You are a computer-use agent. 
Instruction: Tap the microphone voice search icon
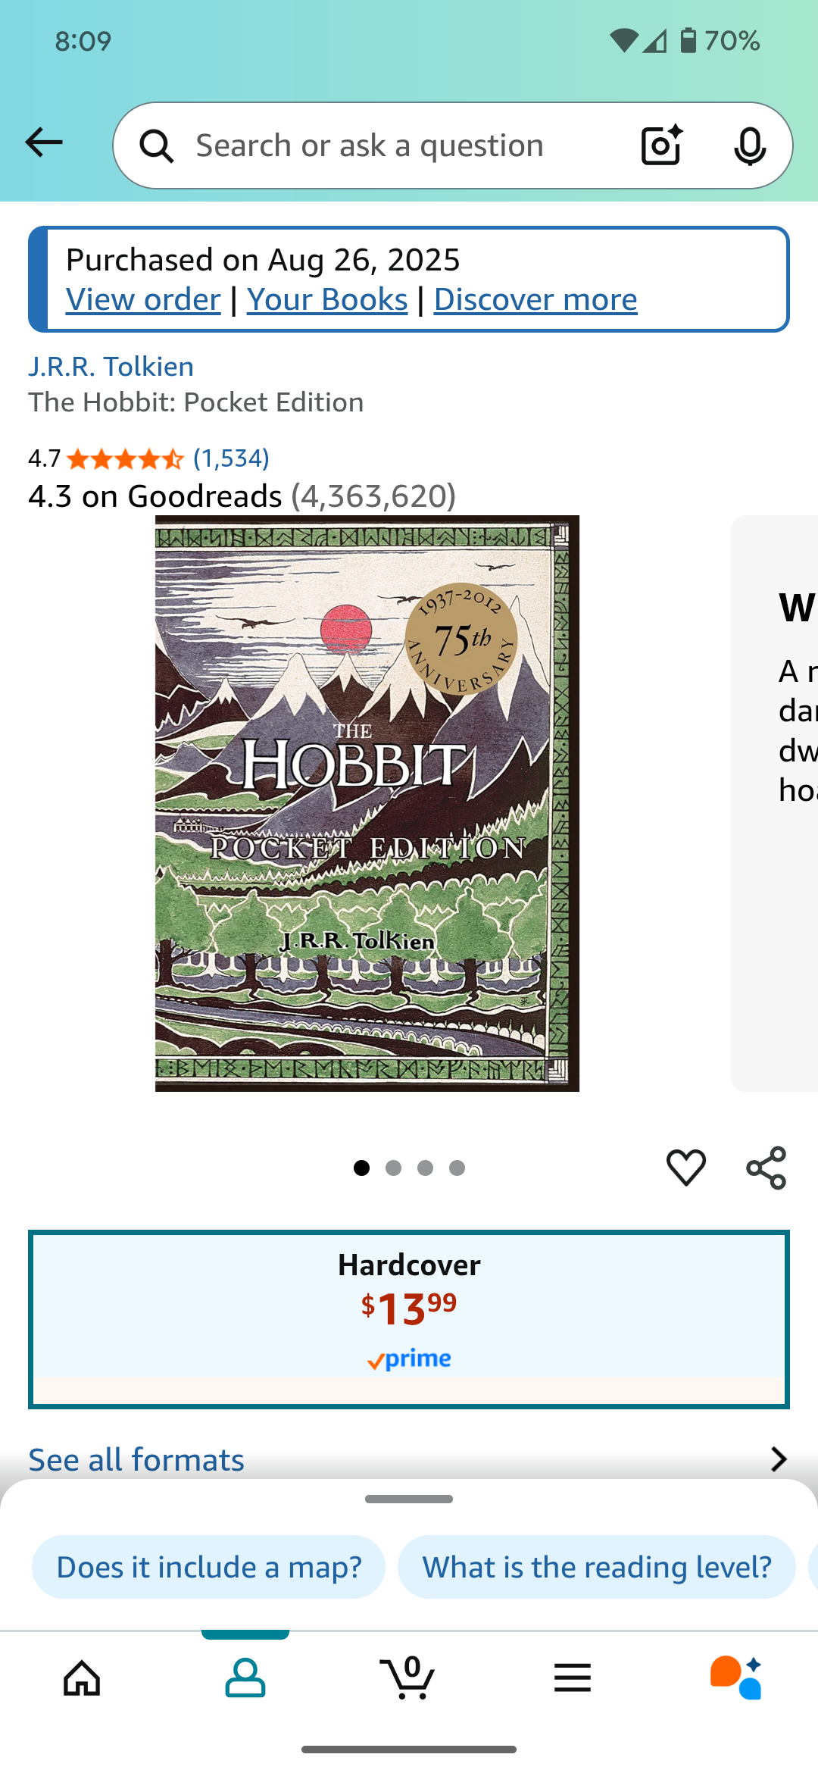(750, 145)
